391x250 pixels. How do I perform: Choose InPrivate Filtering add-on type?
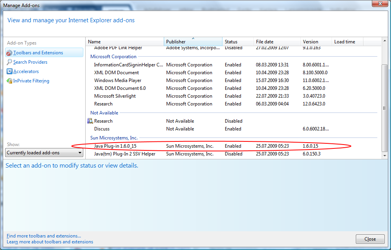pyautogui.click(x=31, y=81)
